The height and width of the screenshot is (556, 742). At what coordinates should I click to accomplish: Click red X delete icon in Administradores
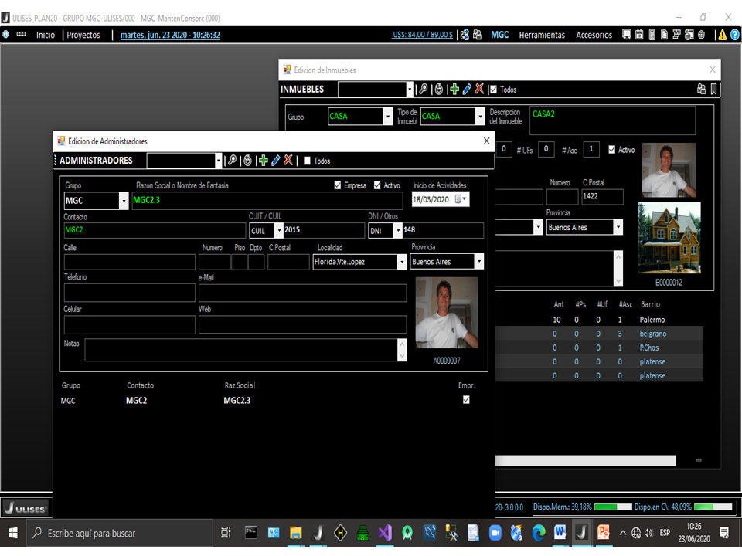288,161
